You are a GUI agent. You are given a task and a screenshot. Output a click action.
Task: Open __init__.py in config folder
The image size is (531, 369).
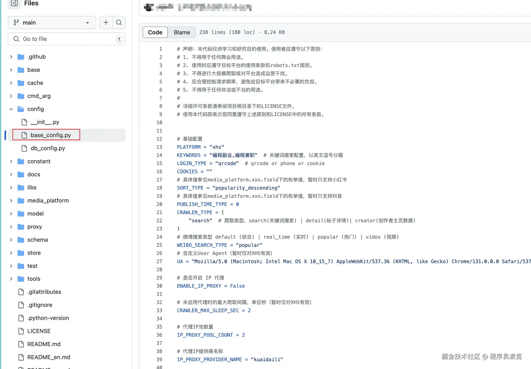45,122
